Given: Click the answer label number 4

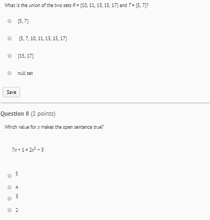Looking at the screenshot, I should pos(17,187).
